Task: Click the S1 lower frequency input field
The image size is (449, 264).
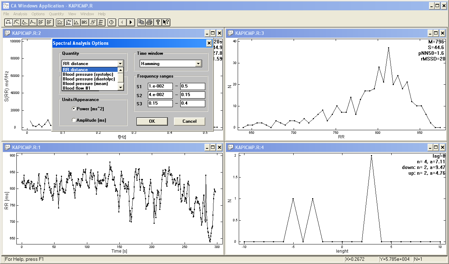Action: click(160, 86)
